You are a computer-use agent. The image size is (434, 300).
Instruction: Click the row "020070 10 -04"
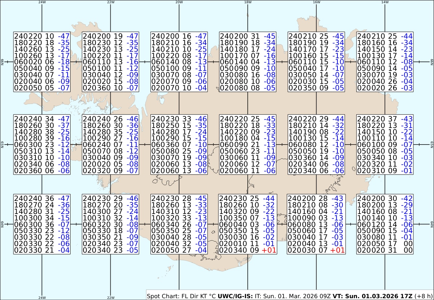tap(179, 88)
